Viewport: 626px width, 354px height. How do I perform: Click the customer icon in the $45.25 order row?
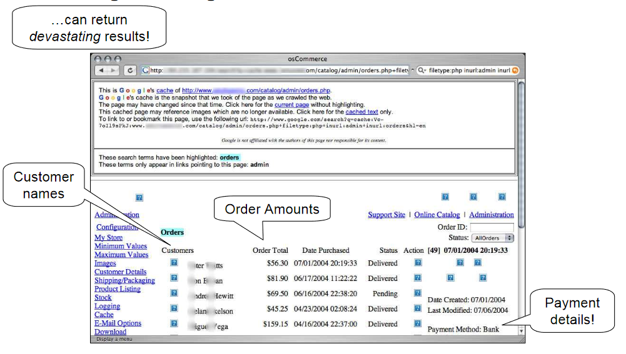tap(174, 308)
